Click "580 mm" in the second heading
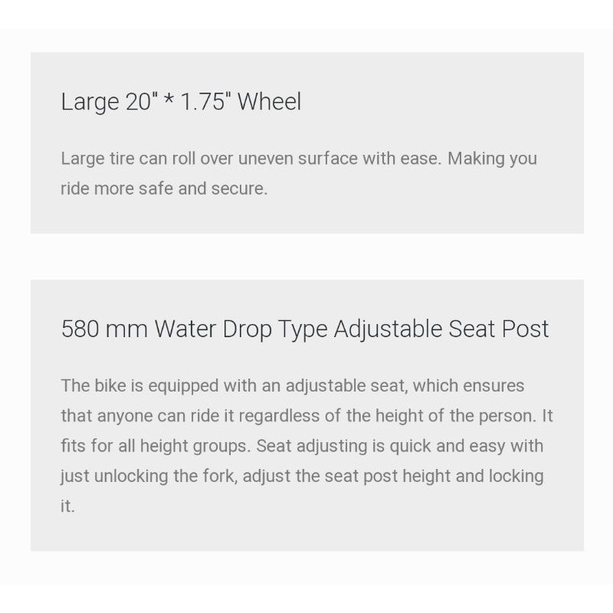This screenshot has height=613, width=613. (104, 329)
